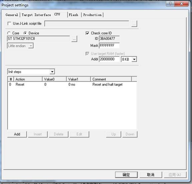Image resolution: width=192 pixels, height=184 pixels.
Task: Open the Target Interface tab
Action: [x=36, y=15]
